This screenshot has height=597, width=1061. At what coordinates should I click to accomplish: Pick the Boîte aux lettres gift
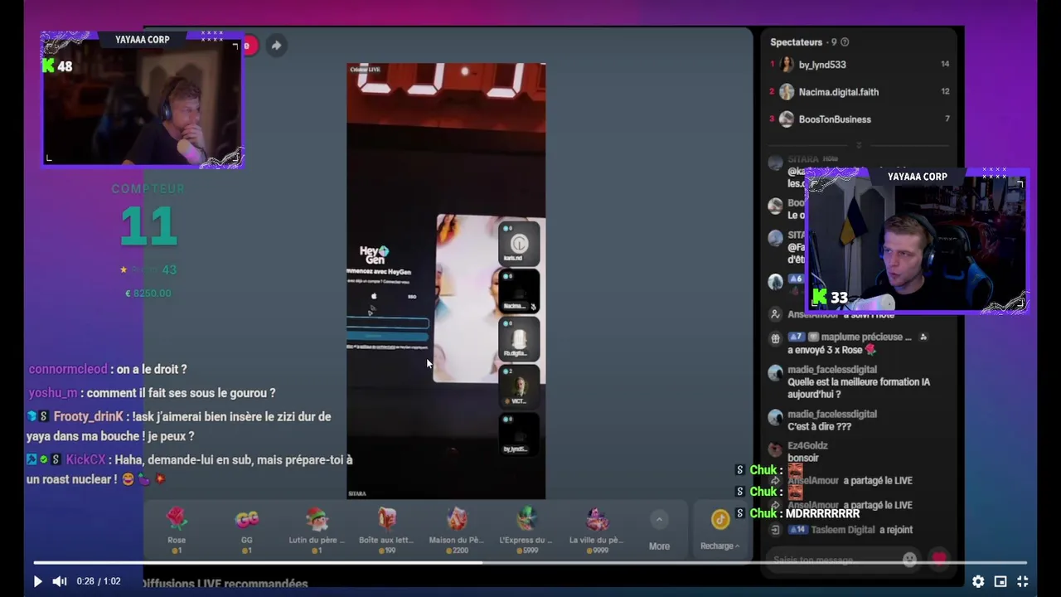coord(386,530)
